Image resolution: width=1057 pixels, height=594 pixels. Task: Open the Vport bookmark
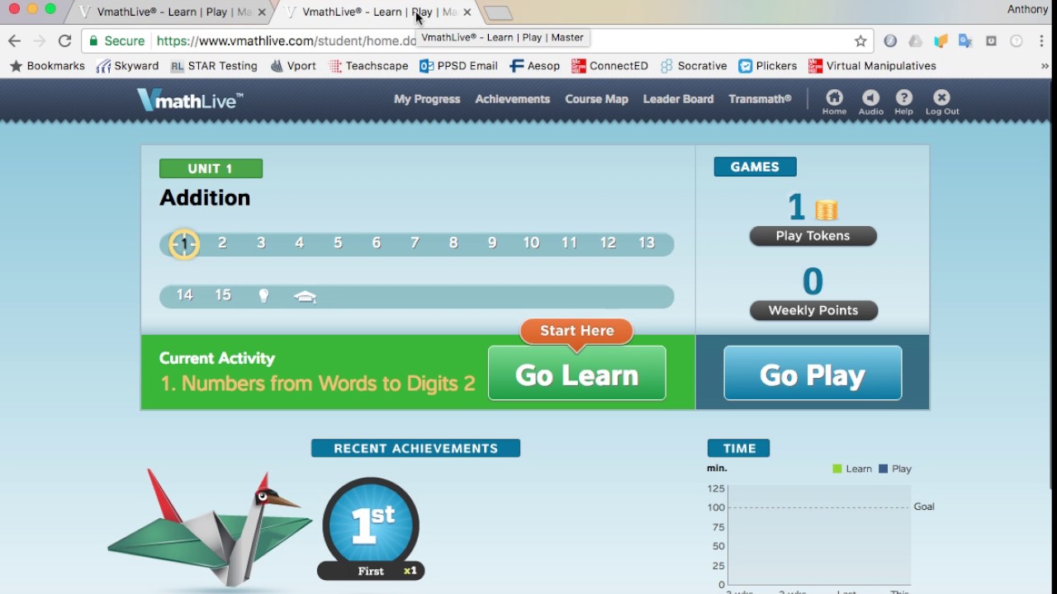(293, 66)
